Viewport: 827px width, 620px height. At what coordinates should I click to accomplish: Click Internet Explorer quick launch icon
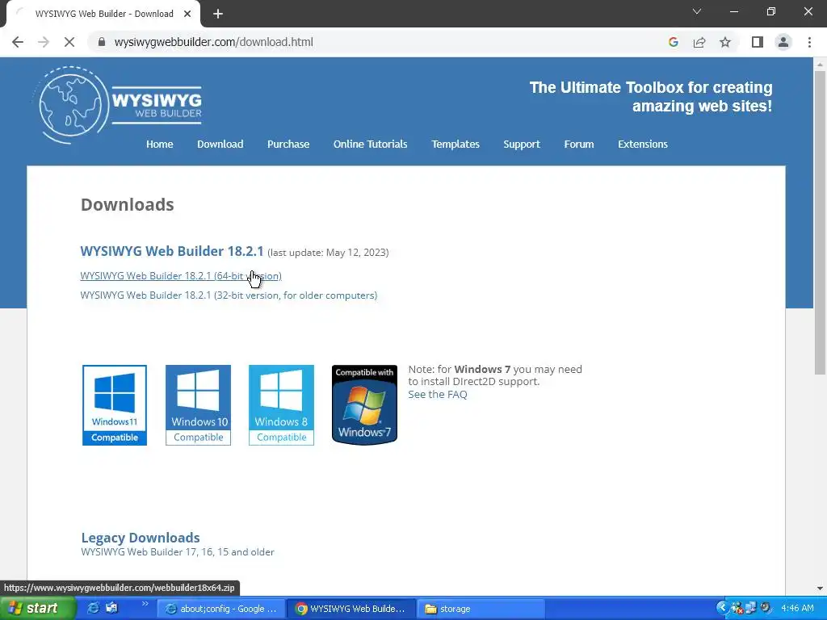[93, 608]
